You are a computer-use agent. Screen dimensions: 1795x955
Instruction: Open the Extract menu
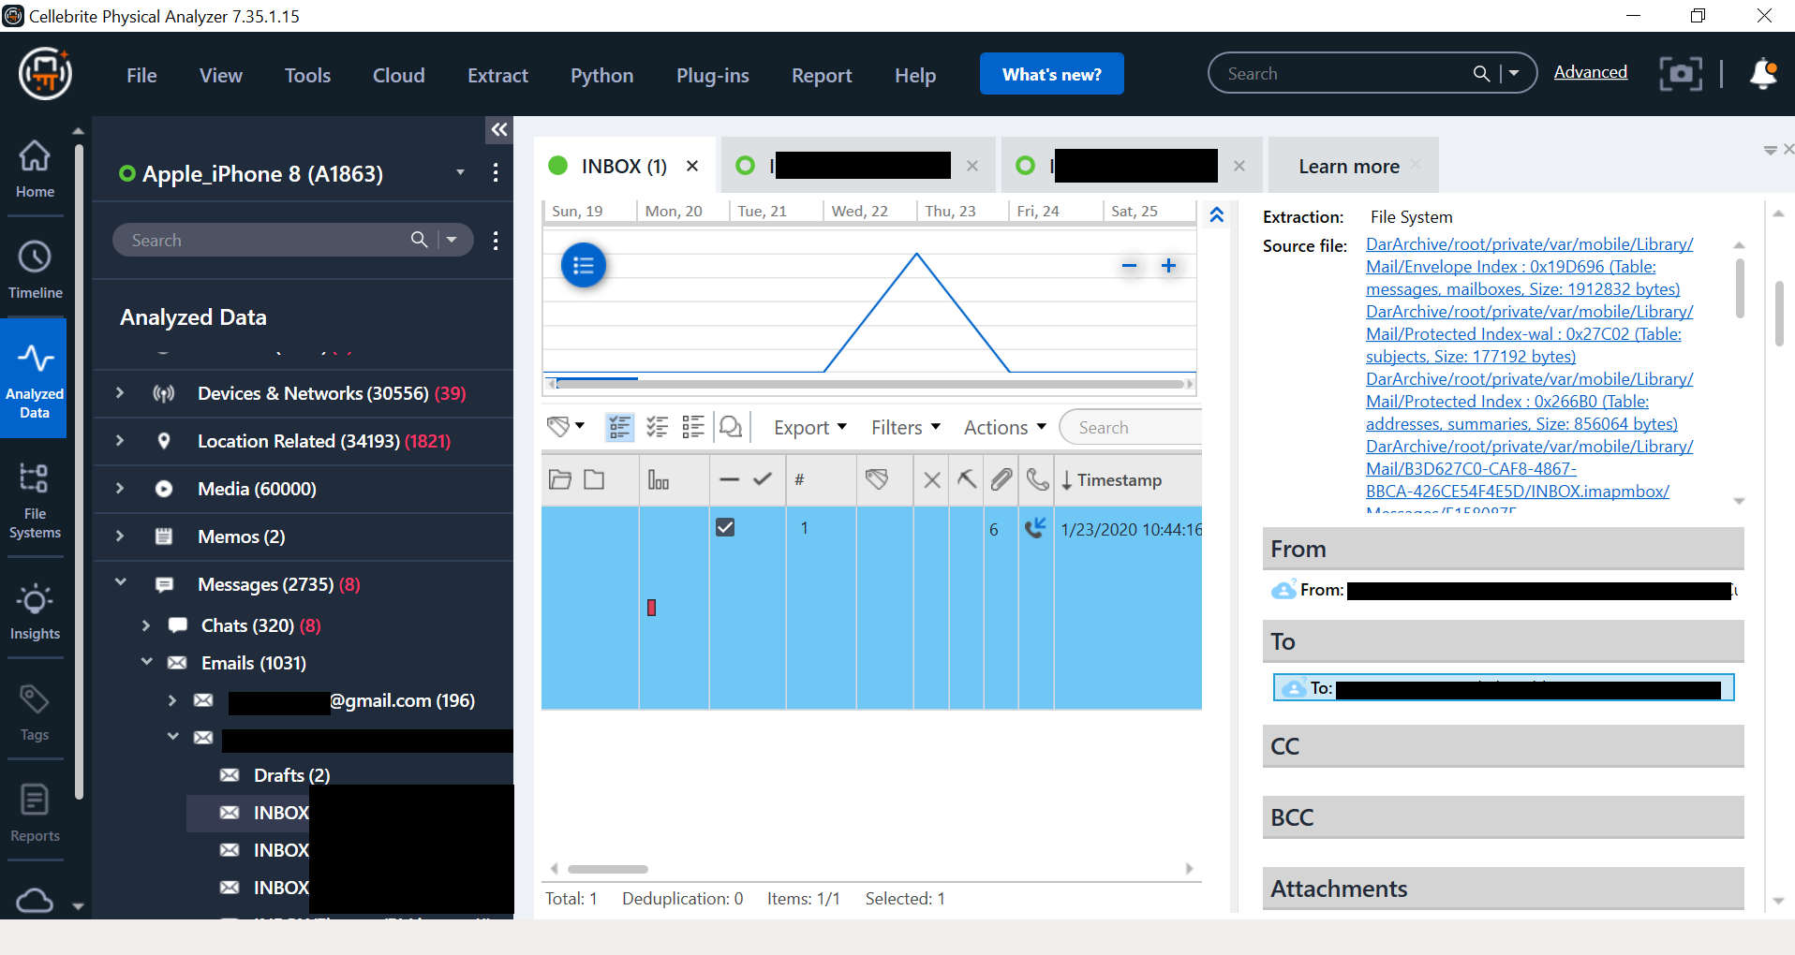[497, 75]
